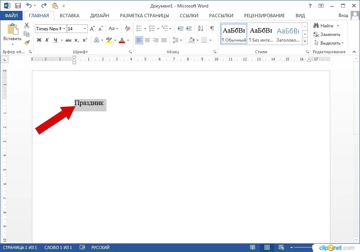Switch to the ВСТАВКА tab
This screenshot has width=360, height=252.
70,16
